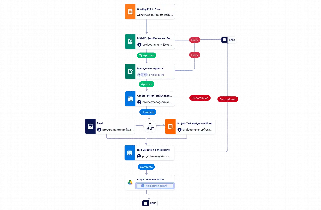The height and width of the screenshot is (210, 321).
Task: Select the Management Approval green icon
Action: point(130,71)
